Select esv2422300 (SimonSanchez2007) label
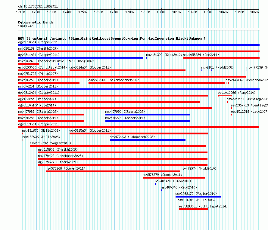Screen dimensions: 268x230 pos(114,80)
